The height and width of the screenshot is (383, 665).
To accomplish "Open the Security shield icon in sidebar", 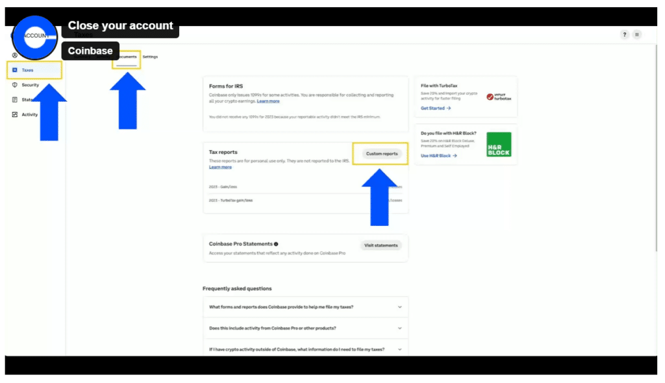I will point(15,85).
